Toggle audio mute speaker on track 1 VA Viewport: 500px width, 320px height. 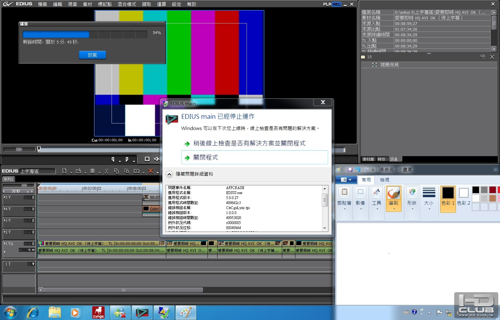click(x=33, y=250)
